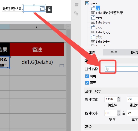Select the ysyq widget tree node
The width and height of the screenshot is (138, 131).
tap(99, 18)
